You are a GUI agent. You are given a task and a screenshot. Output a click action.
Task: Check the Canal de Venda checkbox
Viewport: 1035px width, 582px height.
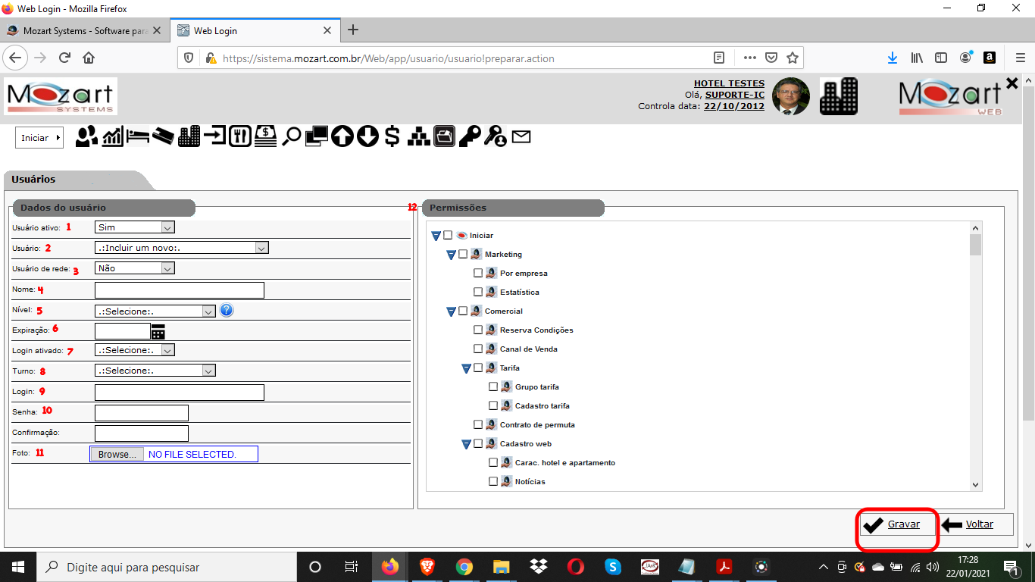(478, 349)
